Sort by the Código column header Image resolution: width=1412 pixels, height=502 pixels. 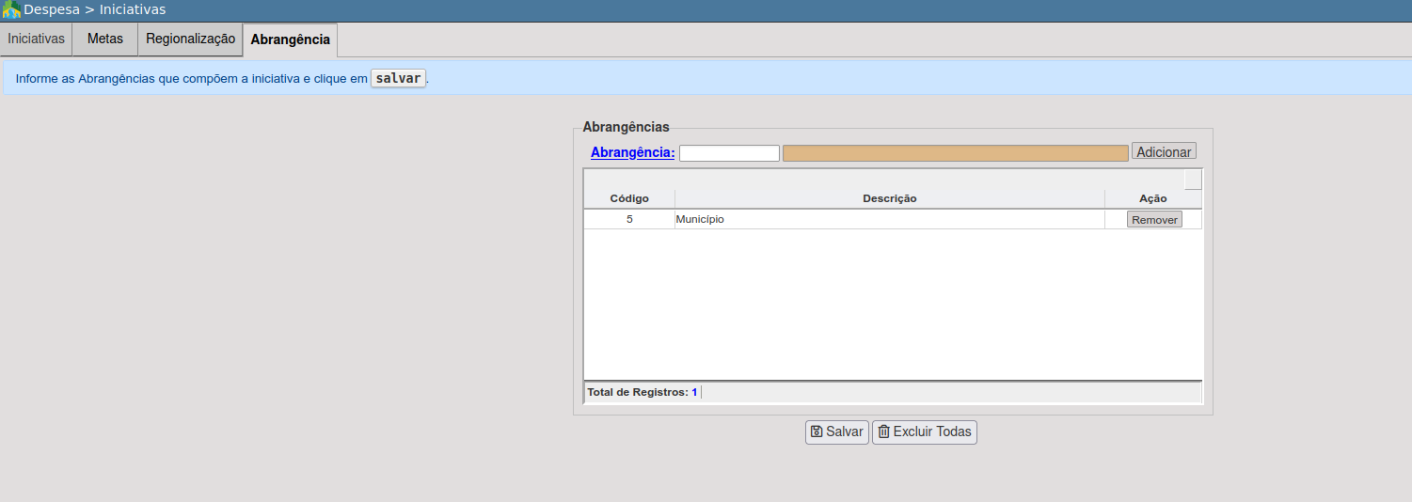point(628,198)
